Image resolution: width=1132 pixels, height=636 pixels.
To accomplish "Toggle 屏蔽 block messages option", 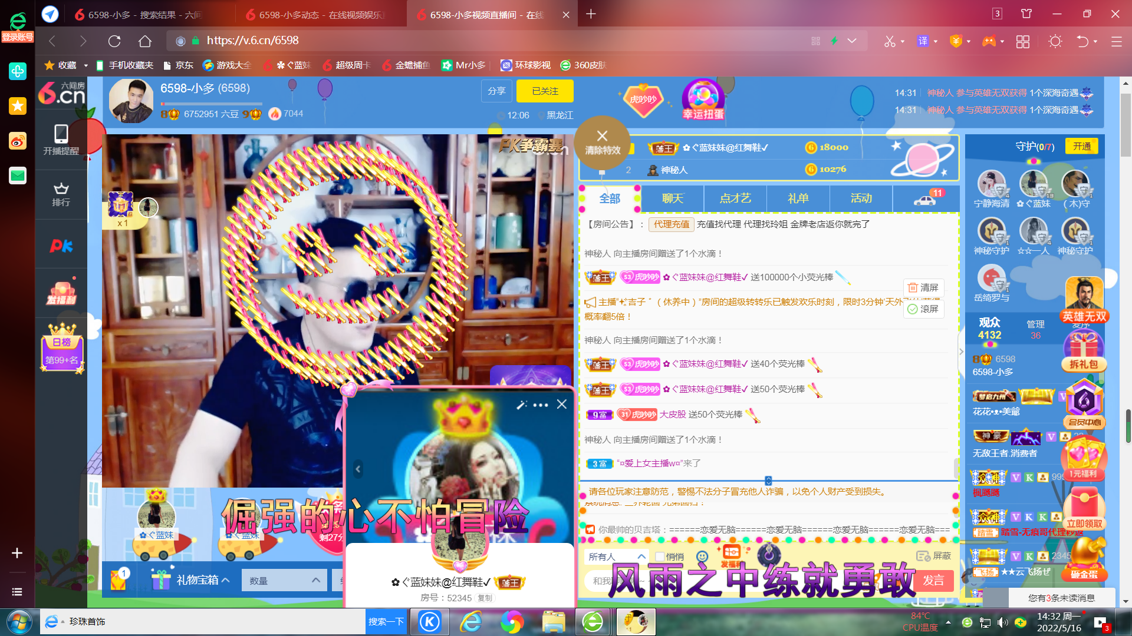I will click(x=934, y=556).
